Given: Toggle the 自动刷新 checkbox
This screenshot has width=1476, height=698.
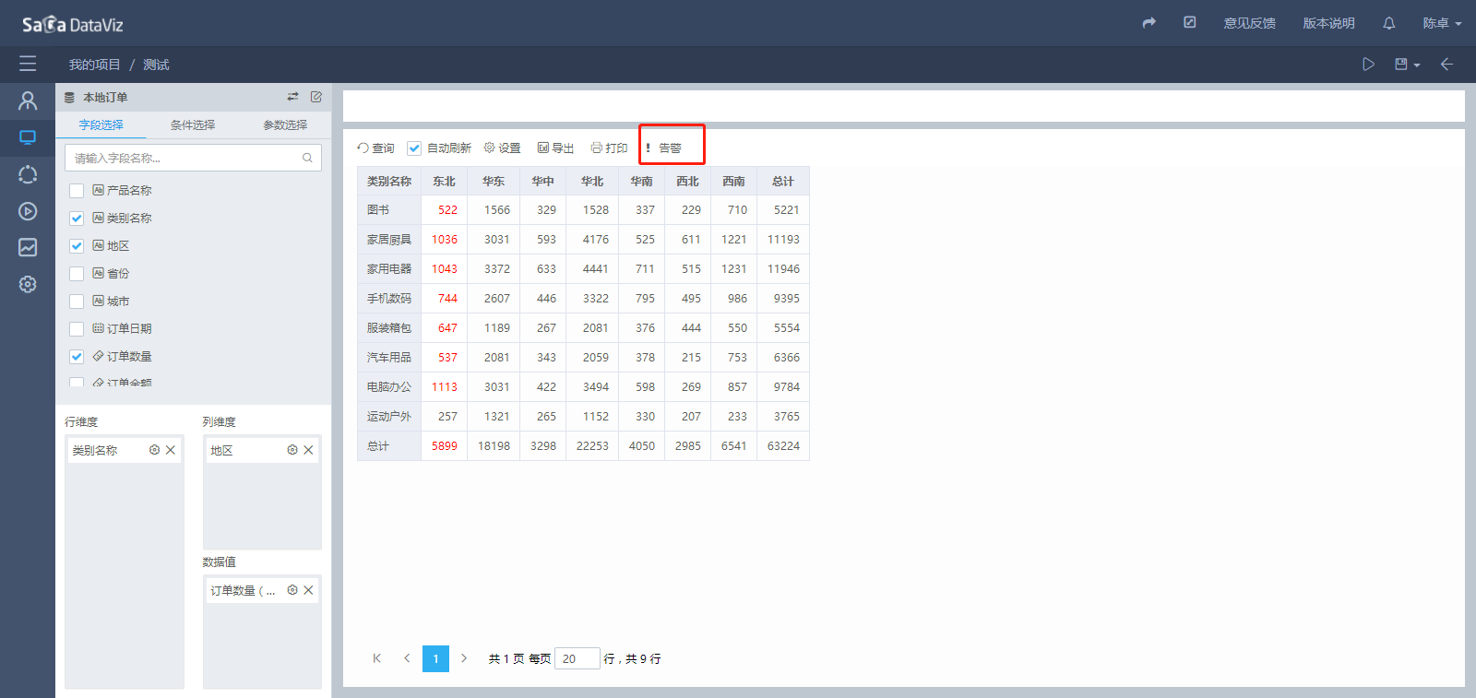Looking at the screenshot, I should [x=414, y=148].
